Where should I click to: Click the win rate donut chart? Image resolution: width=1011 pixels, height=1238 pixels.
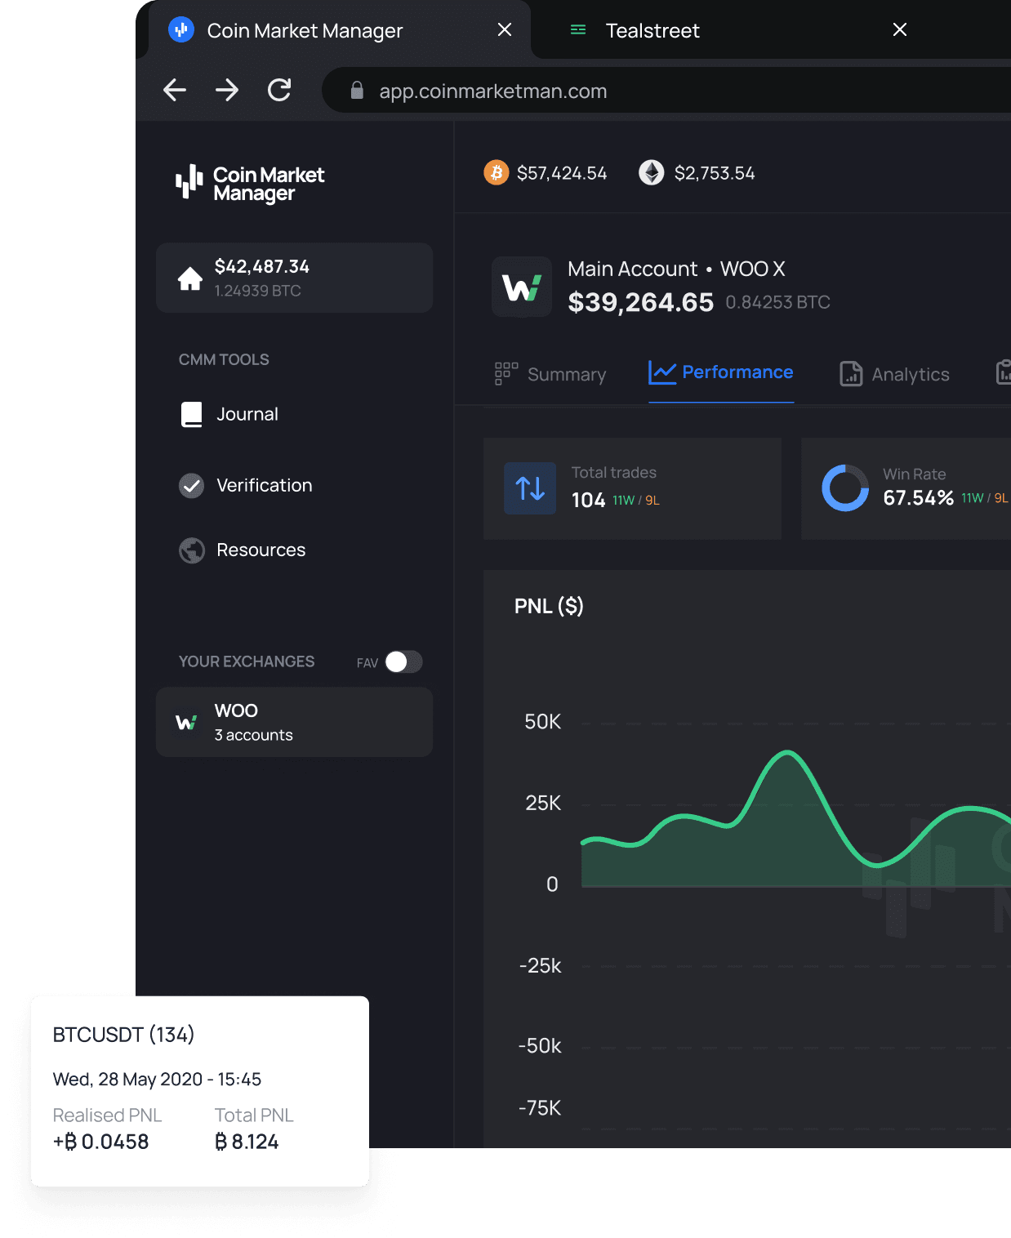tap(845, 488)
